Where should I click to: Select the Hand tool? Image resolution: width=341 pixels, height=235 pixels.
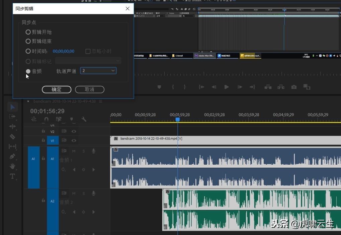12,166
